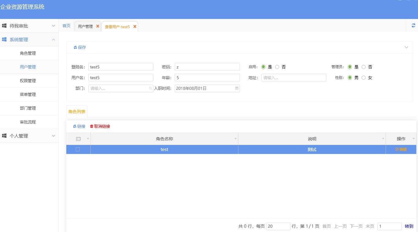Open 部门管理 in the sidebar
Image resolution: width=418 pixels, height=232 pixels.
[x=28, y=108]
